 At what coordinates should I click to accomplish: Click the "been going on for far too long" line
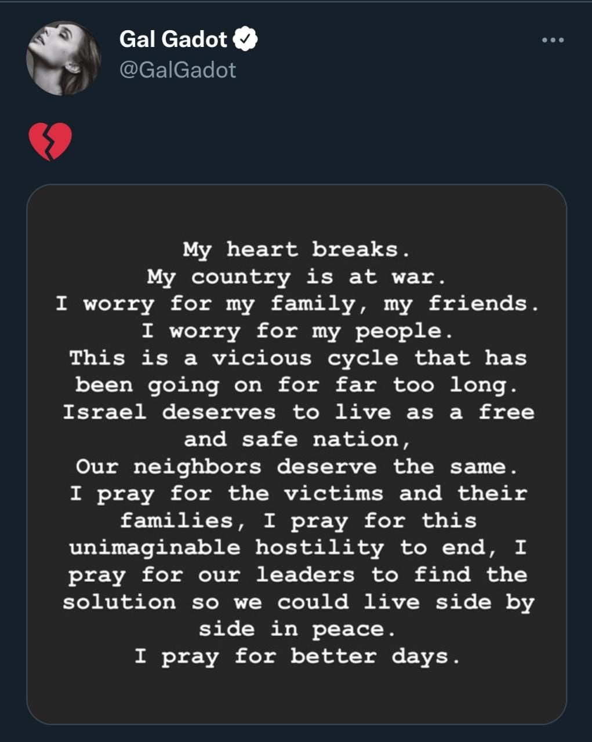pyautogui.click(x=297, y=385)
